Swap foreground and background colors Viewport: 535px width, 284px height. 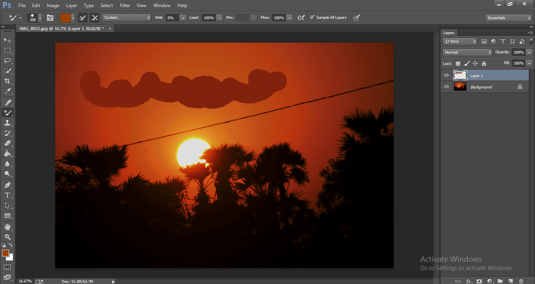[11, 245]
